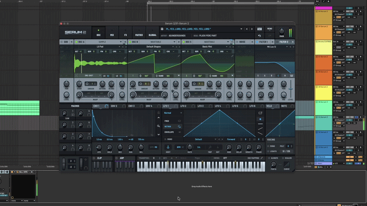
Task: Click the undo arrow icon
Action: click(259, 36)
